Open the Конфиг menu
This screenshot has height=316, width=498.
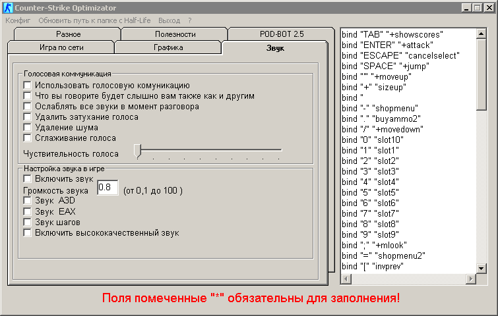[18, 20]
